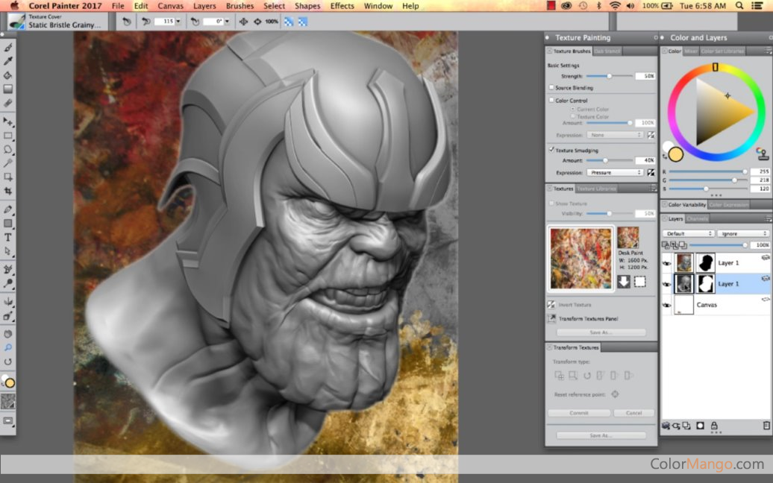Click Commit button in Transform Textures
The image size is (773, 483).
579,413
